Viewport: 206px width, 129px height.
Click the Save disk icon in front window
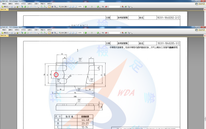[x=12, y=33]
